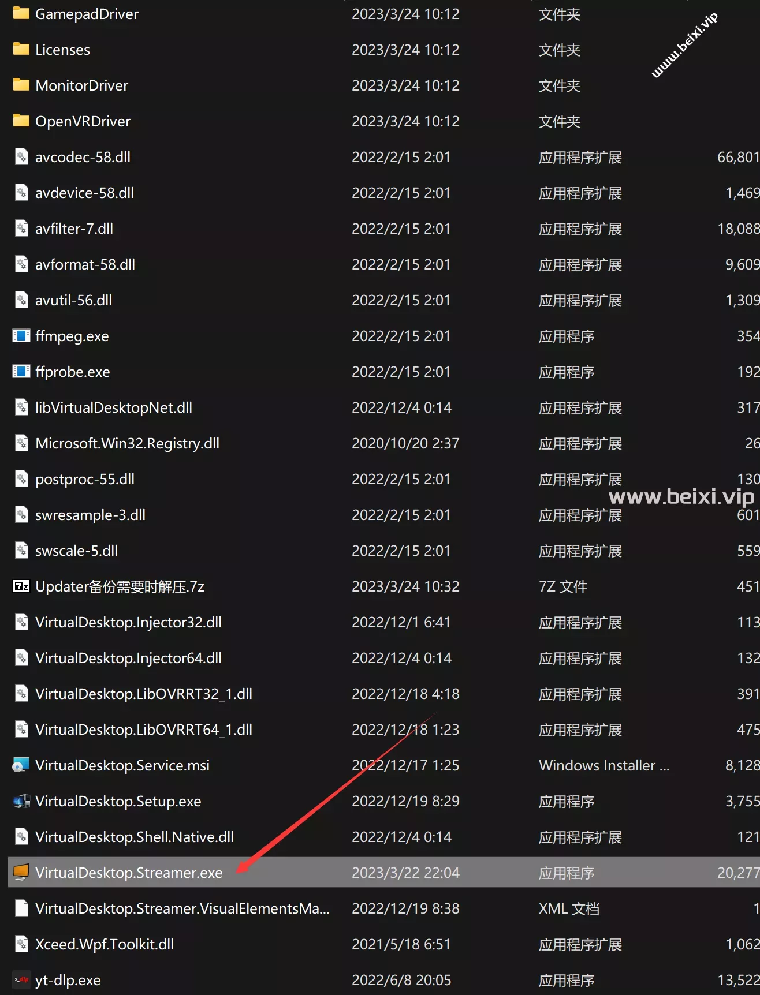Click the swscale-5.dll file icon
The image size is (760, 995).
coord(21,551)
